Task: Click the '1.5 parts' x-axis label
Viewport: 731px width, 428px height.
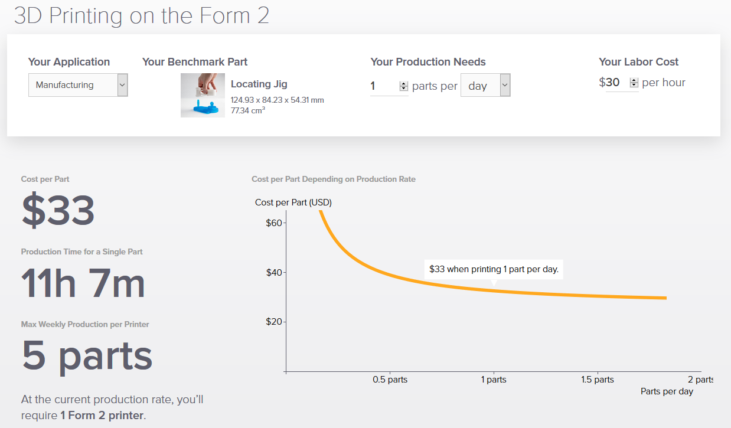Action: 598,380
